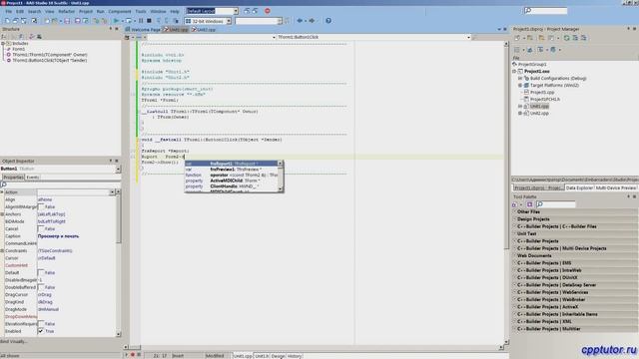The width and height of the screenshot is (639, 359).
Task: Open the 32-bit Windows platform dropdown
Action: 229,21
